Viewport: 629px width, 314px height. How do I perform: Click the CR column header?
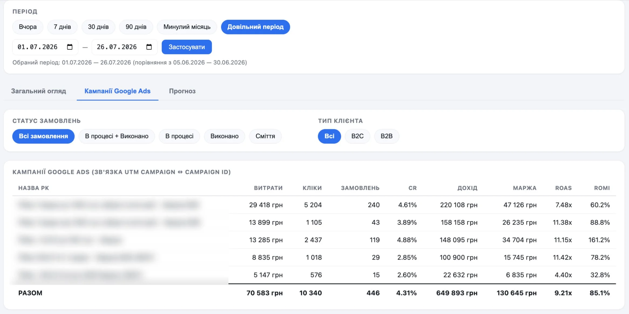pyautogui.click(x=412, y=188)
